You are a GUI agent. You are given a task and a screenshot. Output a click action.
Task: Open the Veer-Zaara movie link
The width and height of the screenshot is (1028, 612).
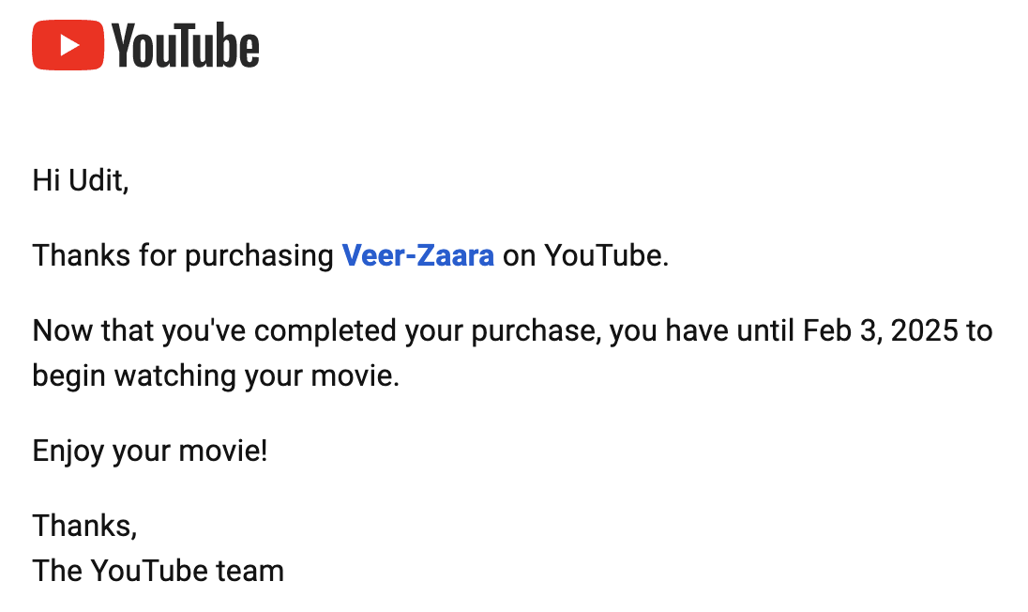417,255
